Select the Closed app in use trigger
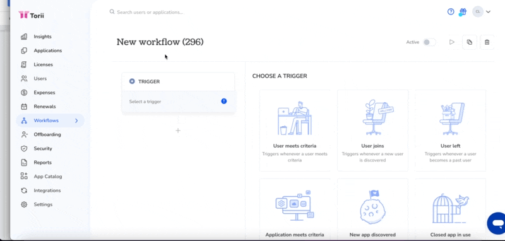This screenshot has height=241, width=505. coord(450,210)
